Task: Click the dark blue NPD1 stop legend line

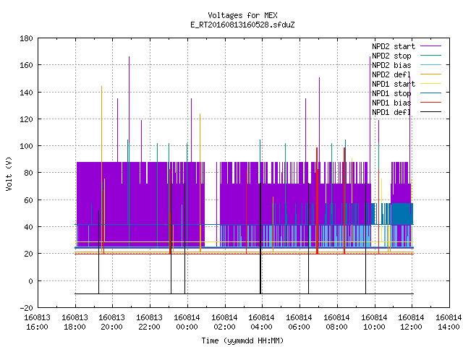Action: 430,93
